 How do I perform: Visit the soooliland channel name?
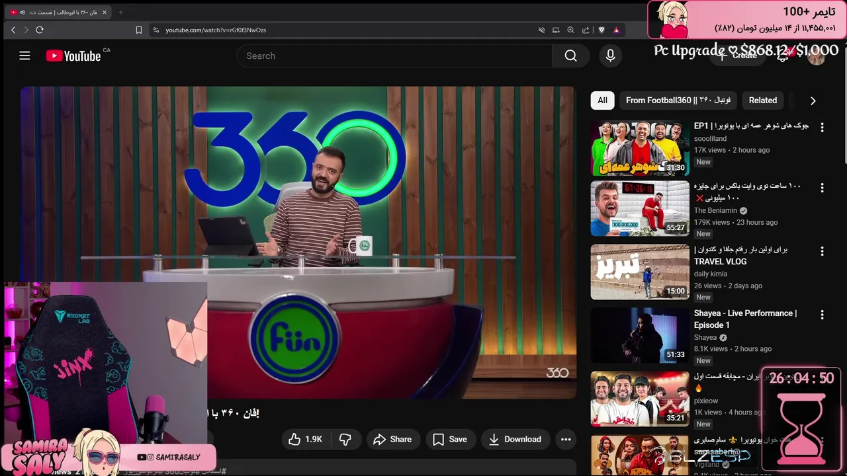click(710, 139)
